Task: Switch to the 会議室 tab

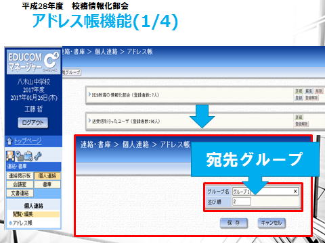Action: pyautogui.click(x=20, y=184)
